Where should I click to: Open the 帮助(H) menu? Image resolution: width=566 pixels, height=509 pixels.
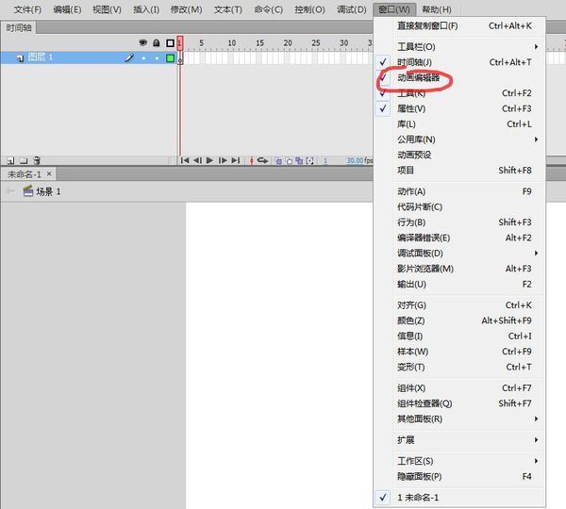click(x=437, y=9)
